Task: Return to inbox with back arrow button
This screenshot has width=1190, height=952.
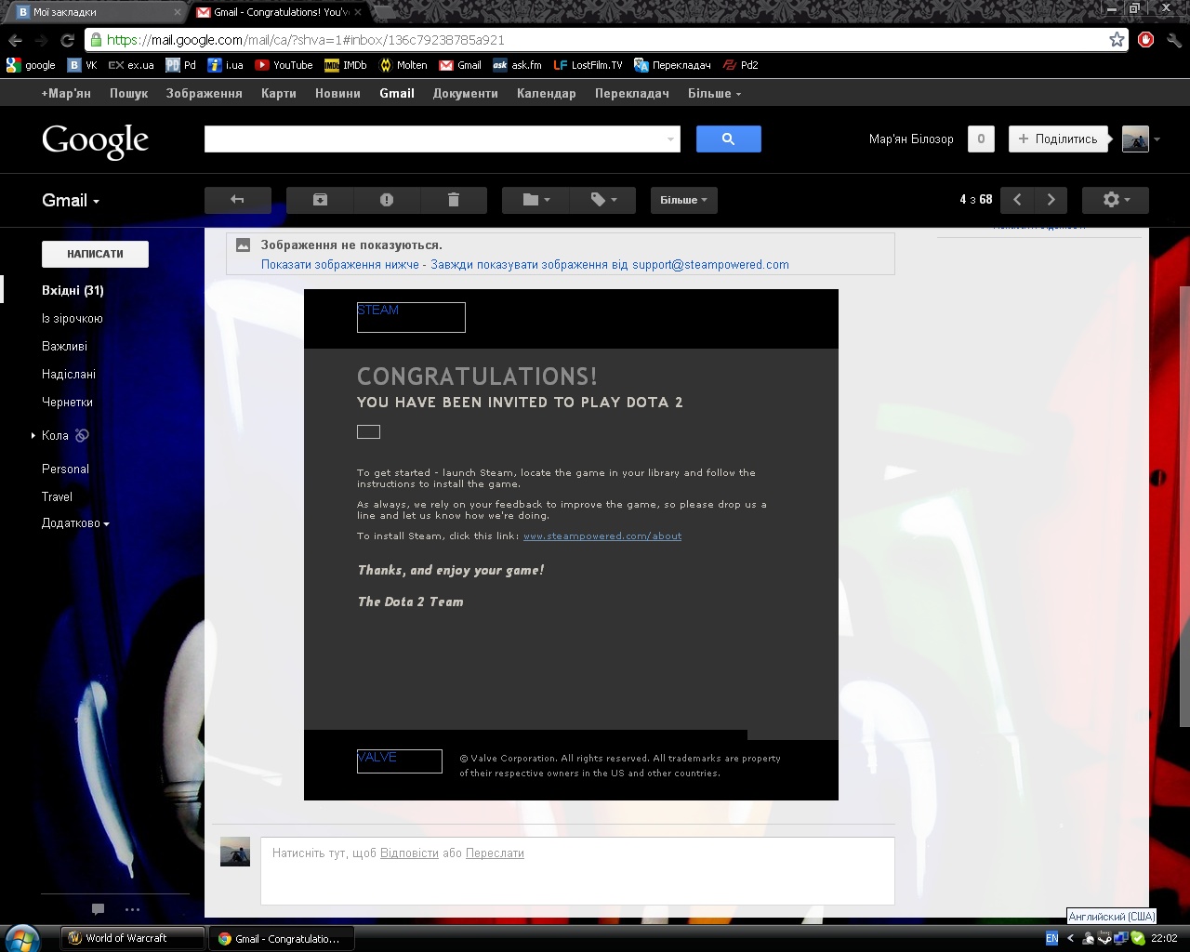Action: click(x=237, y=200)
